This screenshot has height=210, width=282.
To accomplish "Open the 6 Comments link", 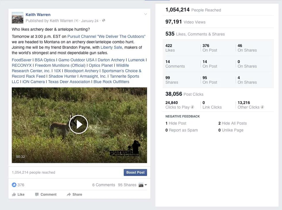I will (x=104, y=185).
